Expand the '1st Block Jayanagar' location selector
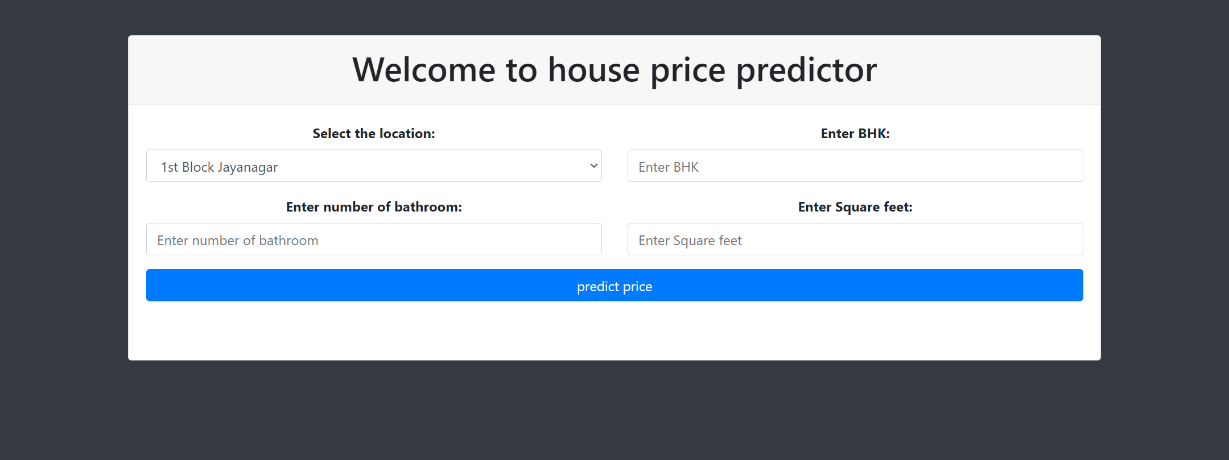This screenshot has height=460, width=1229. coord(374,165)
